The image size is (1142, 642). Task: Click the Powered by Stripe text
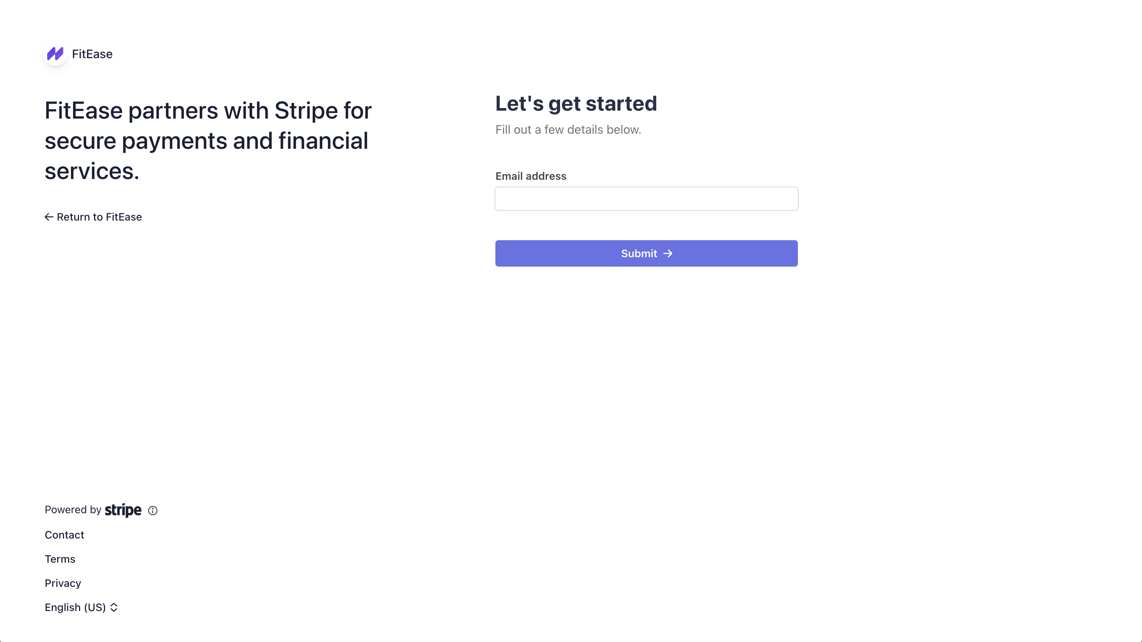tap(72, 509)
